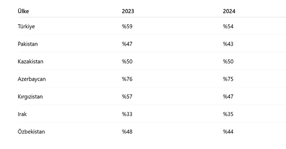
Task: Click Özbekistan's 2023 value %48
Action: click(x=127, y=132)
